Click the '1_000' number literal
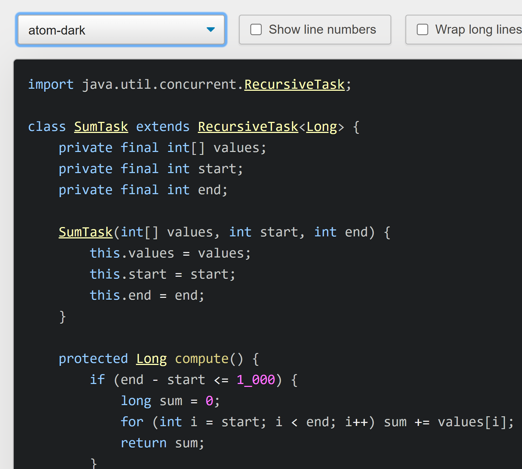522x469 pixels. point(256,380)
